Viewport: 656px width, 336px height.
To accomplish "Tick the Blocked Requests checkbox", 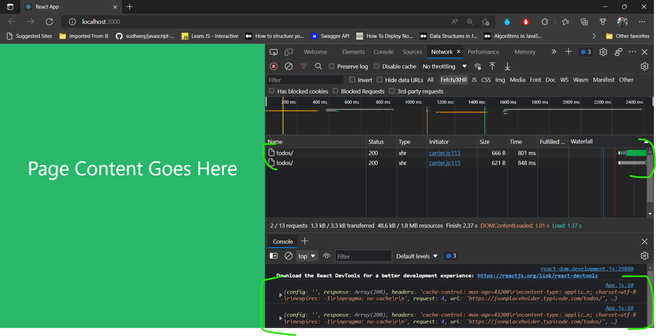I will [x=335, y=91].
